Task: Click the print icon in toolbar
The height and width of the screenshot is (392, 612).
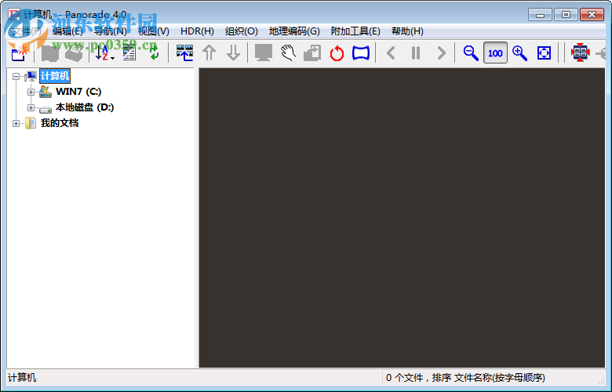Action: point(74,53)
